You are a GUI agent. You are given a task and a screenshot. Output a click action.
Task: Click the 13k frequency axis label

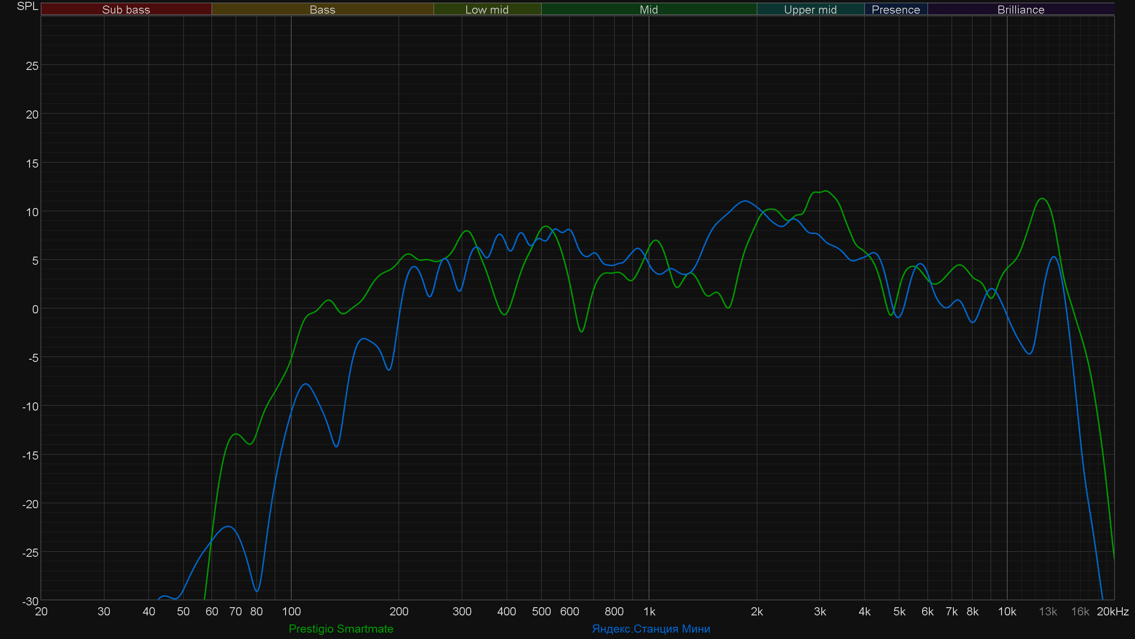1048,611
